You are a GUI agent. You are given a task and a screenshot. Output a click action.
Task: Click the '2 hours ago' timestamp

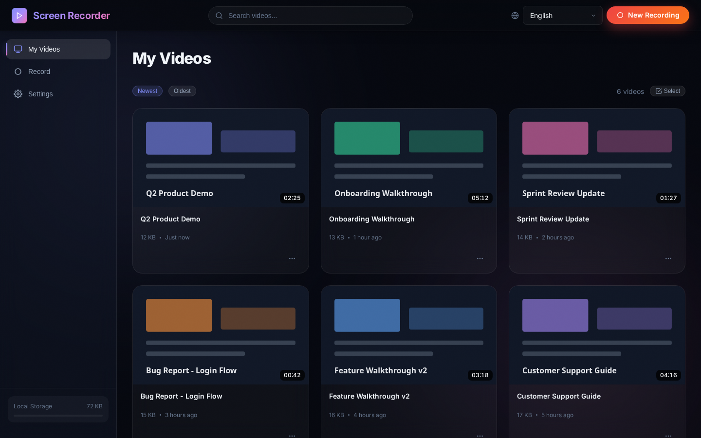(558, 237)
